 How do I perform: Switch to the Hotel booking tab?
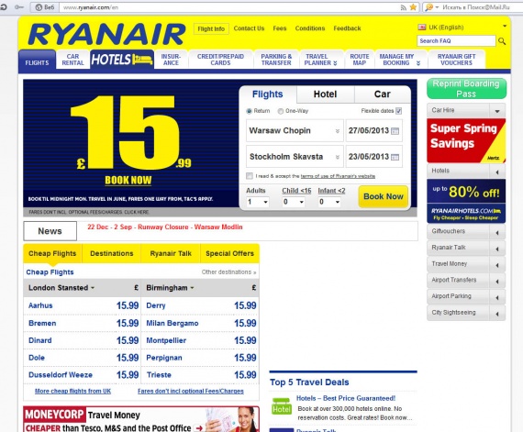[x=325, y=94]
